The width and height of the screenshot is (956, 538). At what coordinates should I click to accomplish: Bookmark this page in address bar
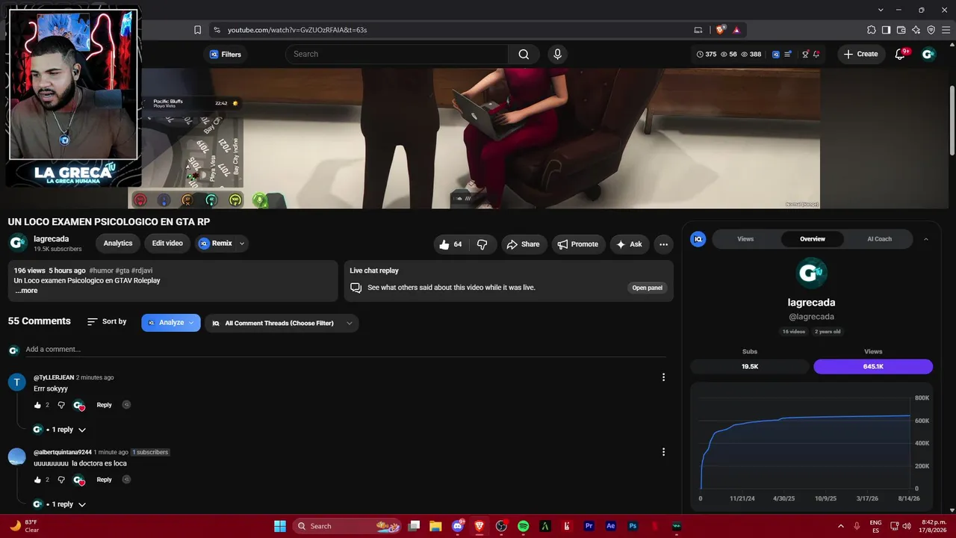click(x=197, y=30)
